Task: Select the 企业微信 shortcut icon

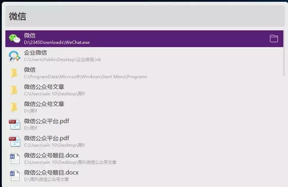Action: (14, 56)
